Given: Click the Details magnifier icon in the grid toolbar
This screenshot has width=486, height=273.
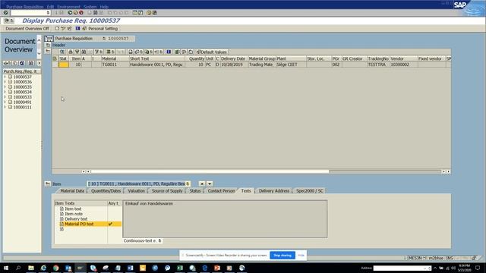Looking at the screenshot, I should click(62, 52).
